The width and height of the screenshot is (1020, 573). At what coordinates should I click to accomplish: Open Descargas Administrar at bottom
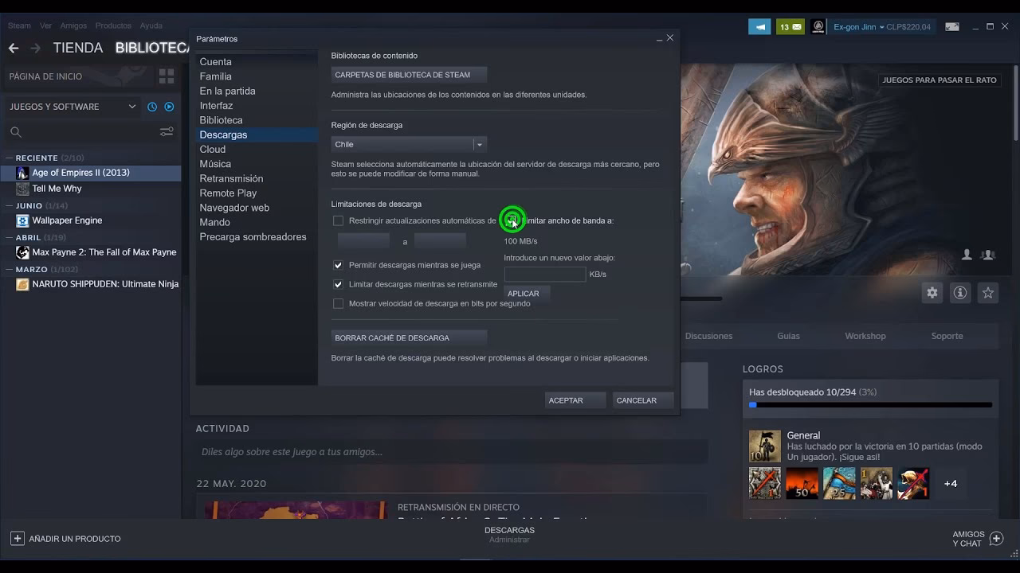point(509,535)
